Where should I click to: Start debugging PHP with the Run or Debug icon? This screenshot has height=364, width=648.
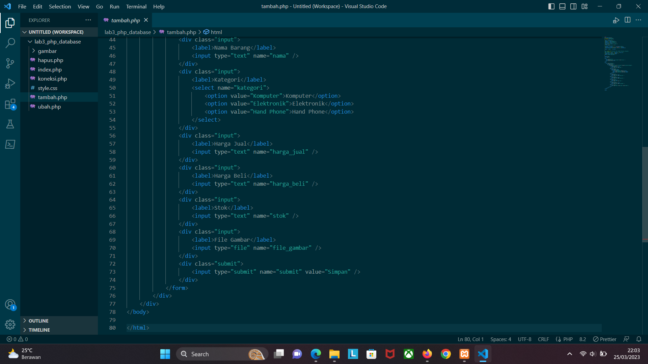pyautogui.click(x=616, y=20)
